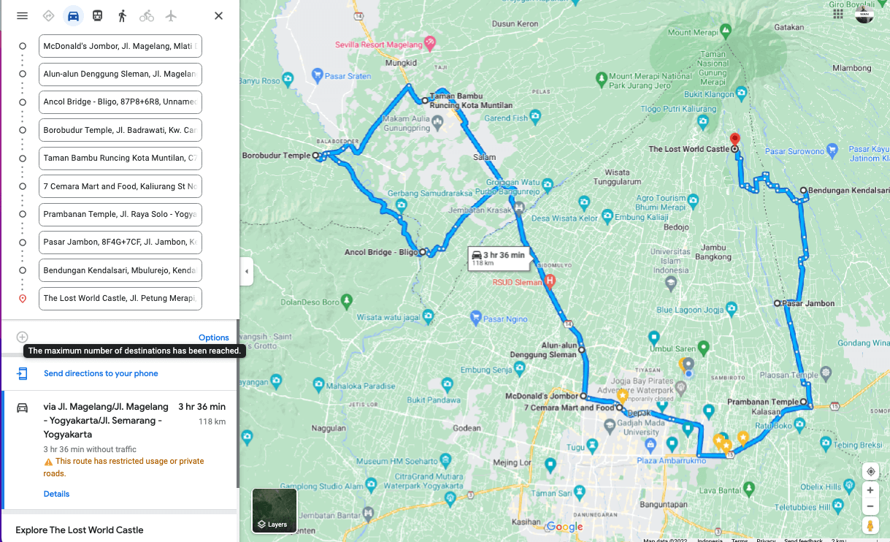Select walking travel mode
Screen dimensions: 890x542
[122, 16]
